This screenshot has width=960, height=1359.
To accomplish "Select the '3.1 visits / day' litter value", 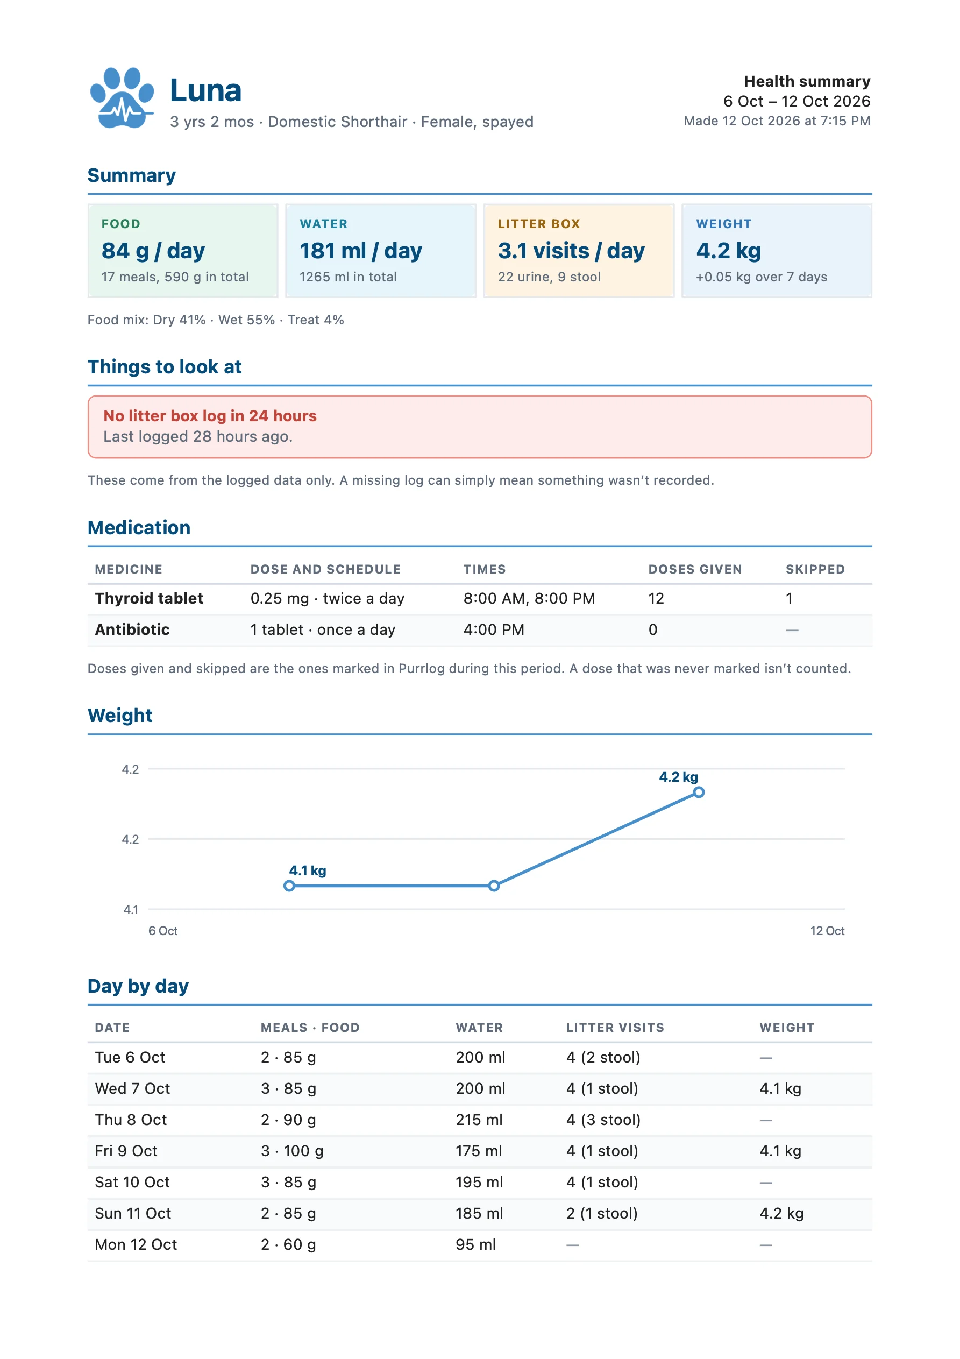I will 571,251.
